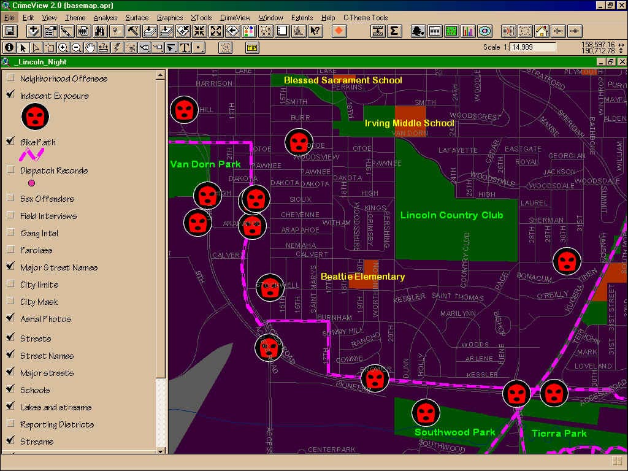Image resolution: width=628 pixels, height=471 pixels.
Task: Open the Analysis menu
Action: 105,18
